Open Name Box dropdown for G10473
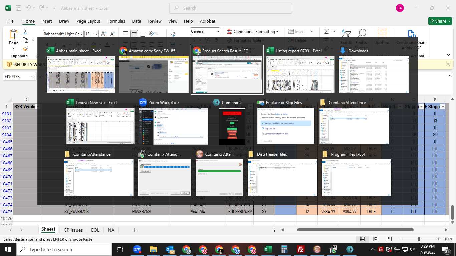 [33, 77]
